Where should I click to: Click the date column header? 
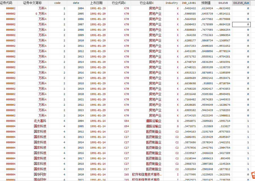coord(76,3)
